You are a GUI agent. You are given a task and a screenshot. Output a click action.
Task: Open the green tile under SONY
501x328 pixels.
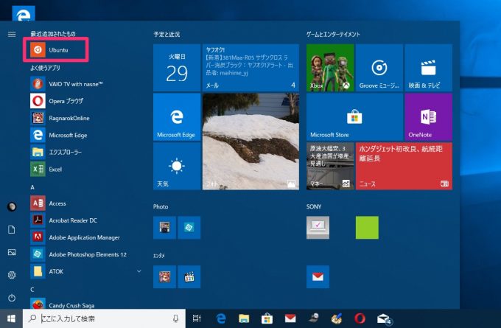[x=367, y=228]
